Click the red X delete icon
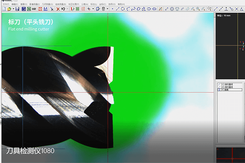The image size is (245, 163). (58, 9)
